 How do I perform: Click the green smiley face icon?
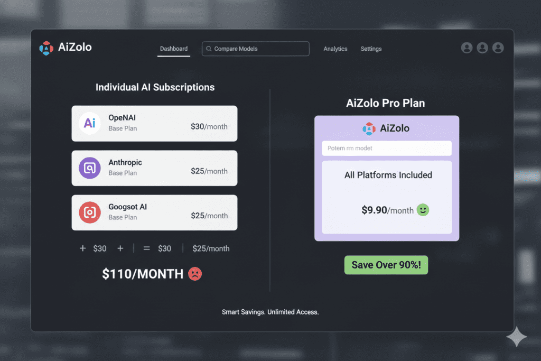[423, 210]
